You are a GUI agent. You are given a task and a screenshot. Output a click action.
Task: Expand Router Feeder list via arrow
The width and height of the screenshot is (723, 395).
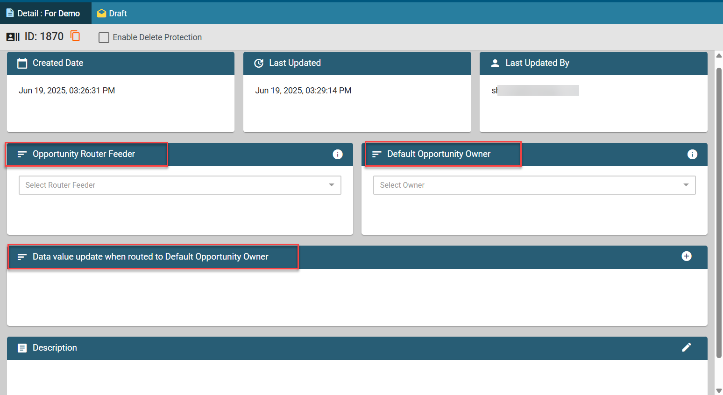coord(331,185)
